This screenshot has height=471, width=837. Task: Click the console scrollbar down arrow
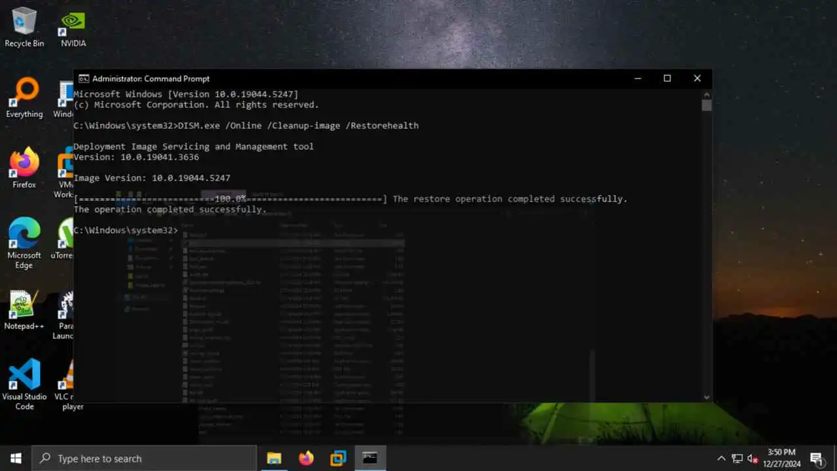pyautogui.click(x=706, y=396)
